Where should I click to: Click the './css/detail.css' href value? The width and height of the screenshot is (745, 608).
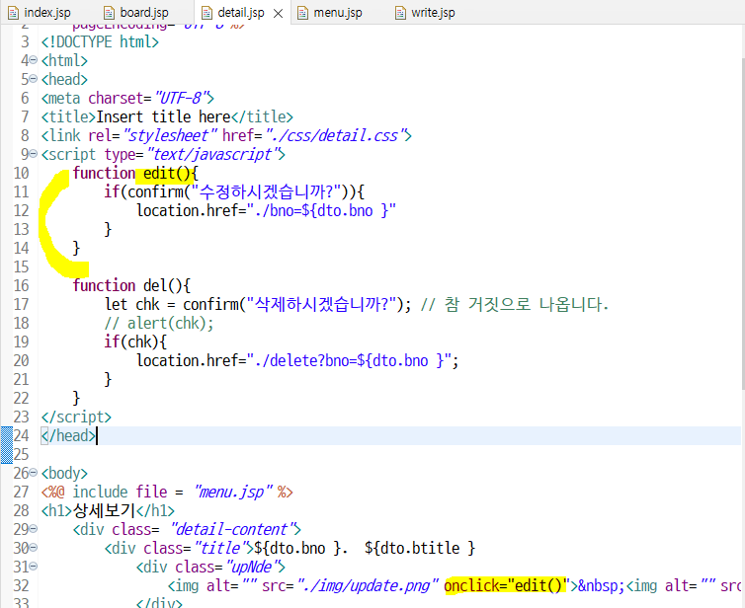click(x=335, y=135)
